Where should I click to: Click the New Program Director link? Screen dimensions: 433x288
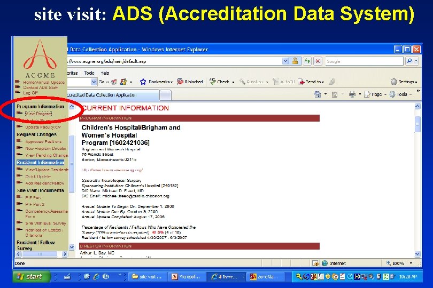click(46, 148)
